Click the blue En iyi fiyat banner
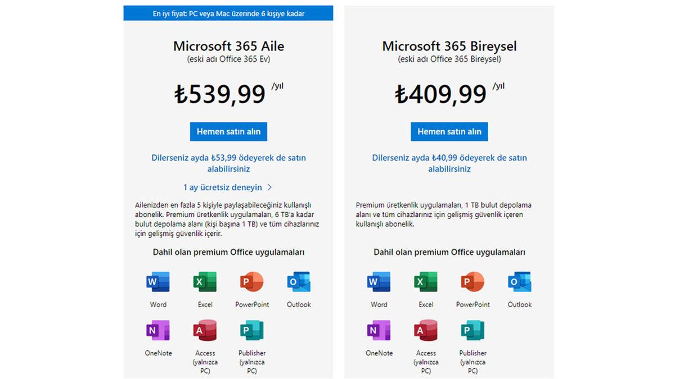 [228, 13]
